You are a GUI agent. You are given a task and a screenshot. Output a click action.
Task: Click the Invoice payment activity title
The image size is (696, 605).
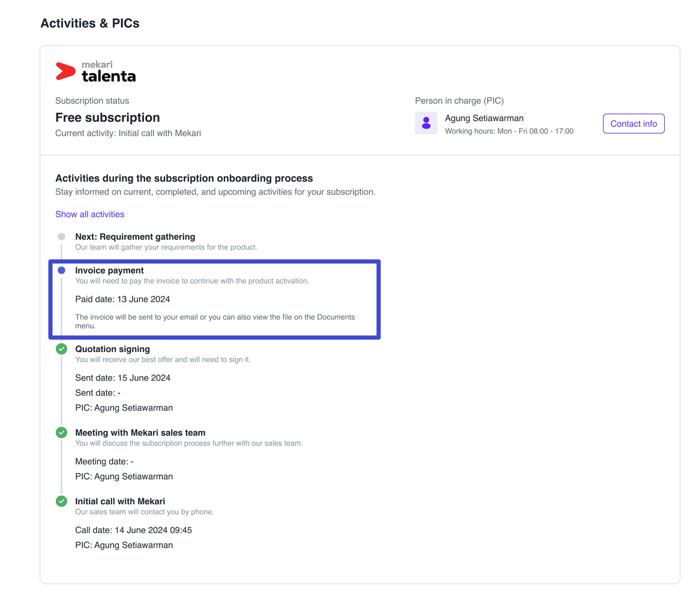pos(109,270)
